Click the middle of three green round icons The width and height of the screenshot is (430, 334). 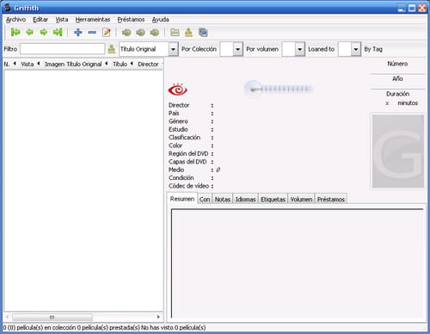tap(140, 33)
